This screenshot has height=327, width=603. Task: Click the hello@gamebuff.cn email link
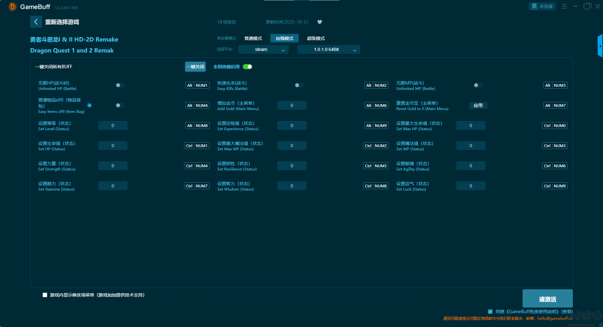pos(555,318)
